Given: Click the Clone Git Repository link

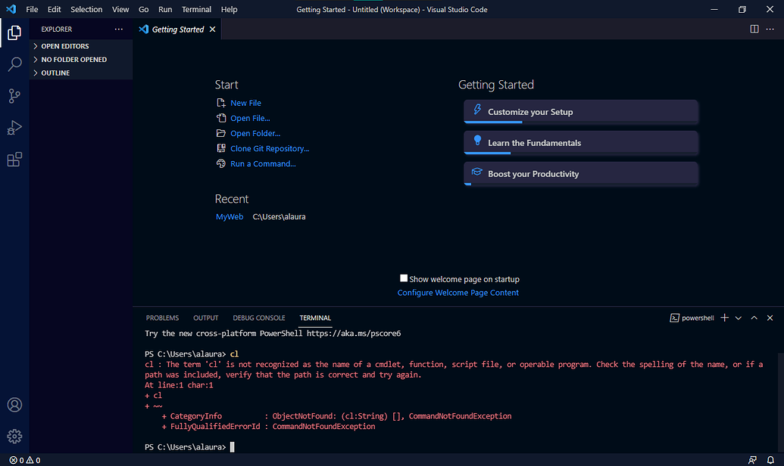Looking at the screenshot, I should (x=270, y=148).
